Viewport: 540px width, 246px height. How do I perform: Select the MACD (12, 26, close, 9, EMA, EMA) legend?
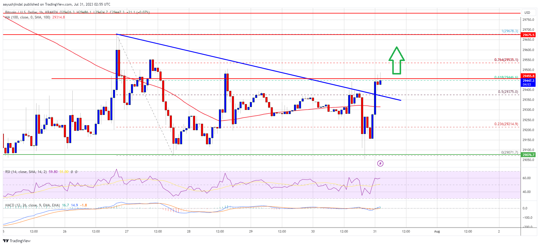point(32,205)
